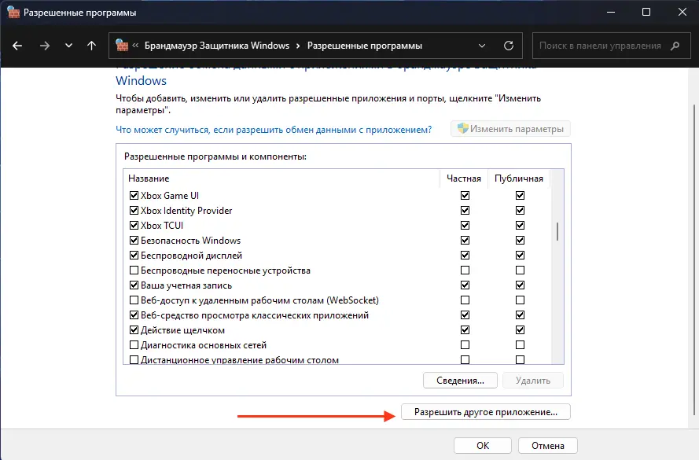Screen dimensions: 699x460
Task: Refresh the current control panel page
Action: click(x=509, y=46)
